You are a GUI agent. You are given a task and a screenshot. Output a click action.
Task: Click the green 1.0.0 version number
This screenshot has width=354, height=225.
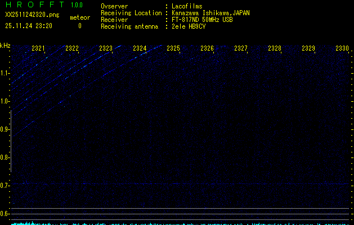click(x=77, y=6)
